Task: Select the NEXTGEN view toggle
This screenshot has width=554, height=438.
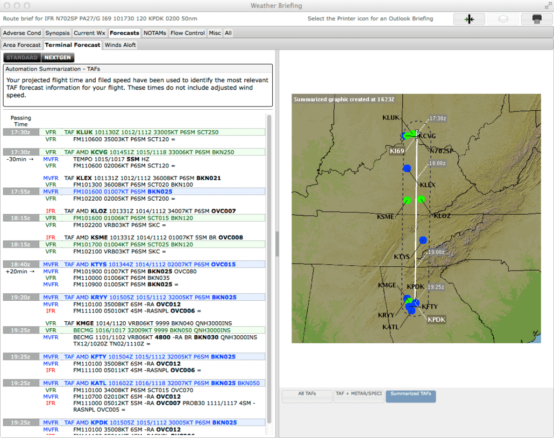Action: [57, 58]
